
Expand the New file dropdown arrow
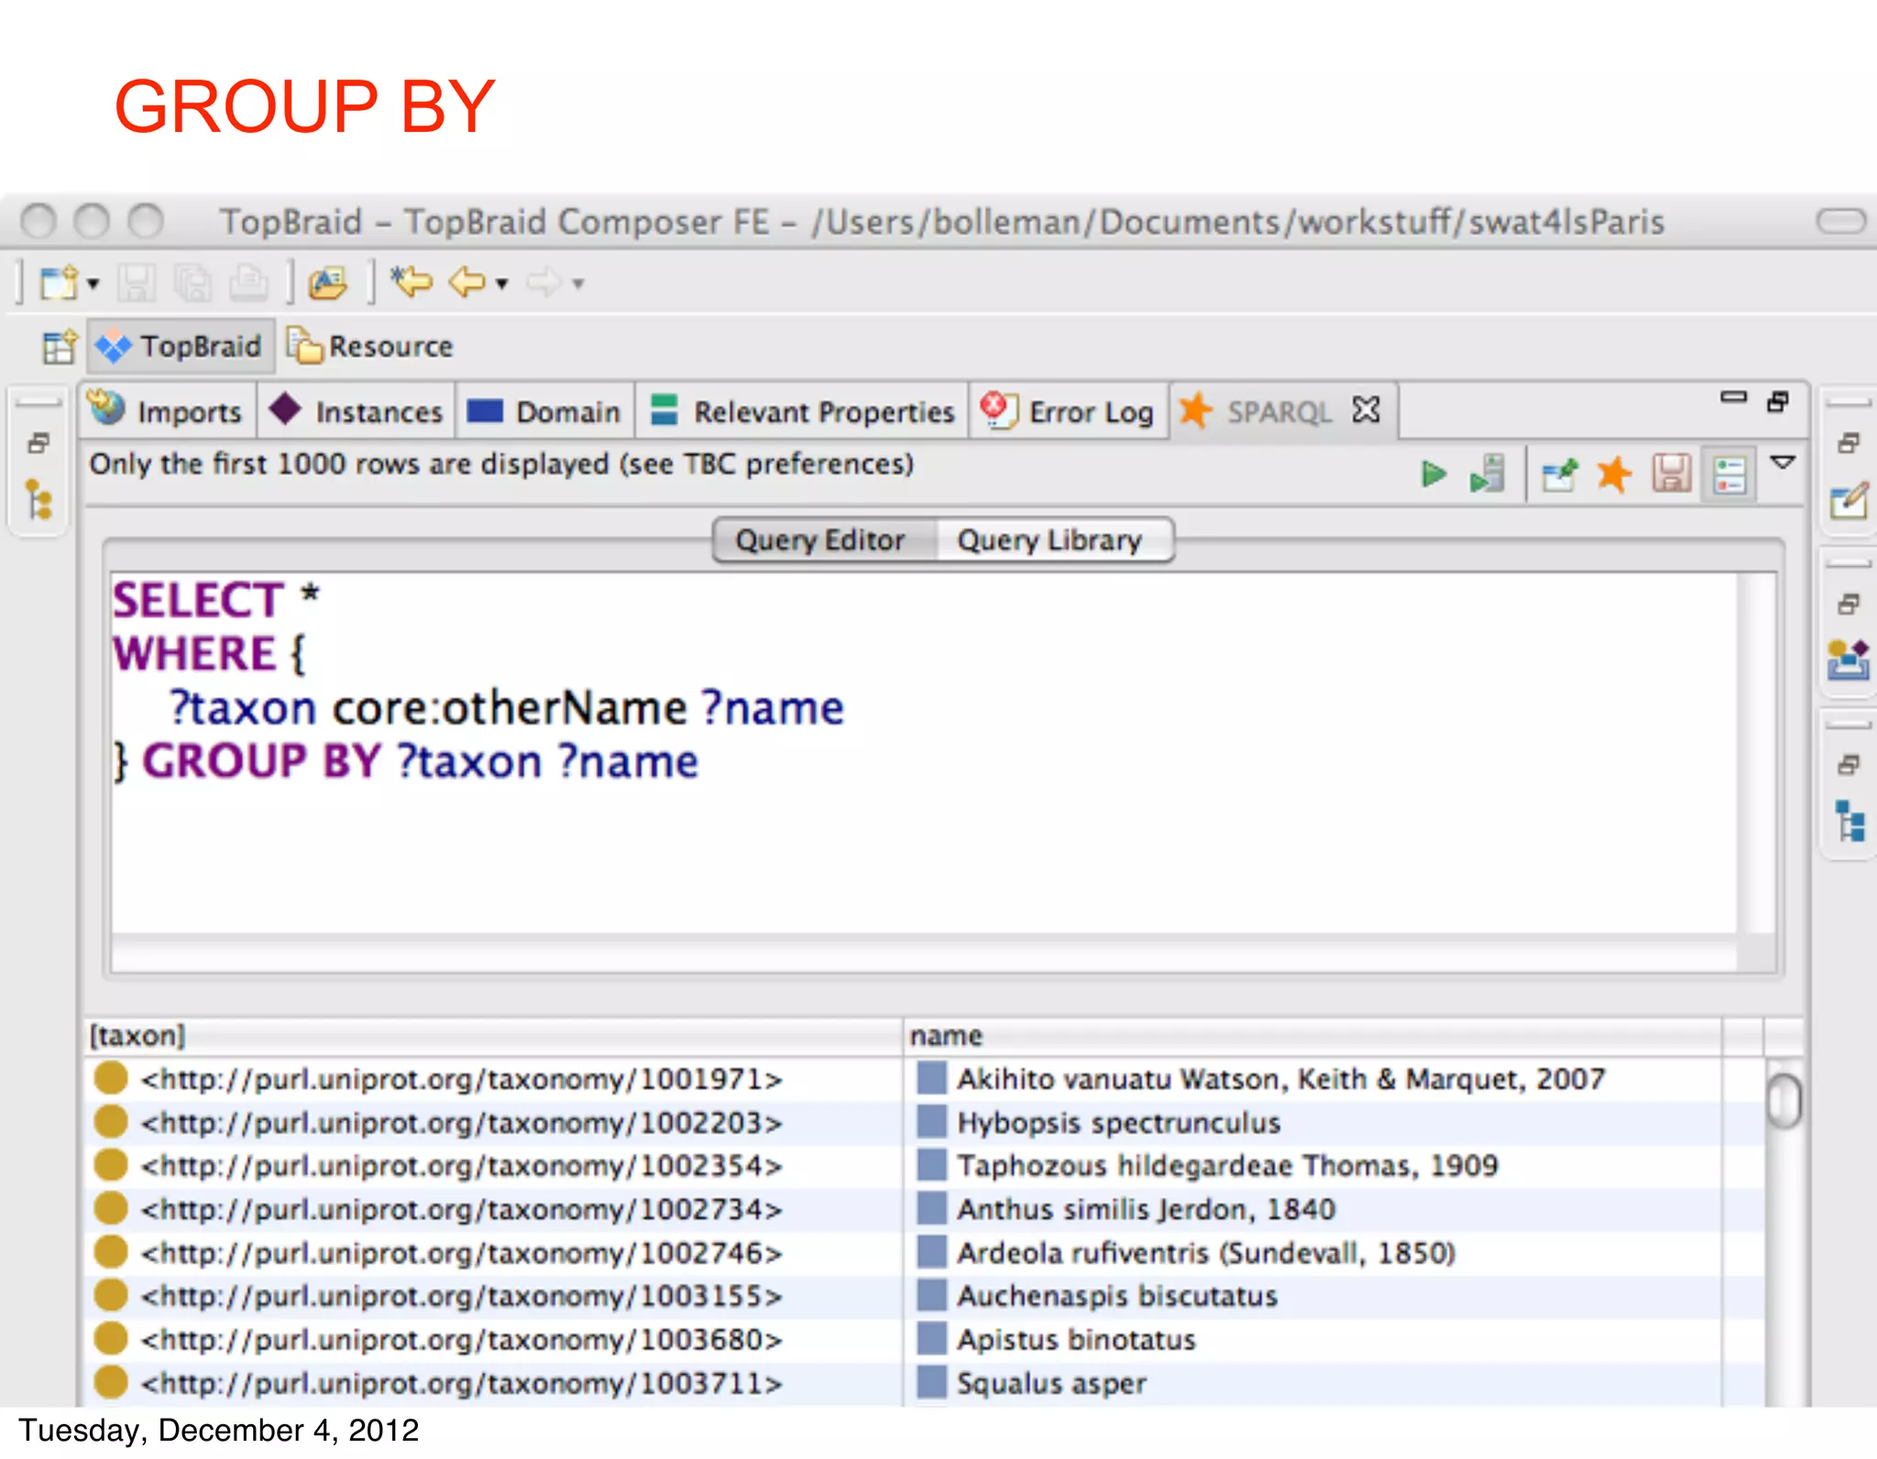[93, 284]
